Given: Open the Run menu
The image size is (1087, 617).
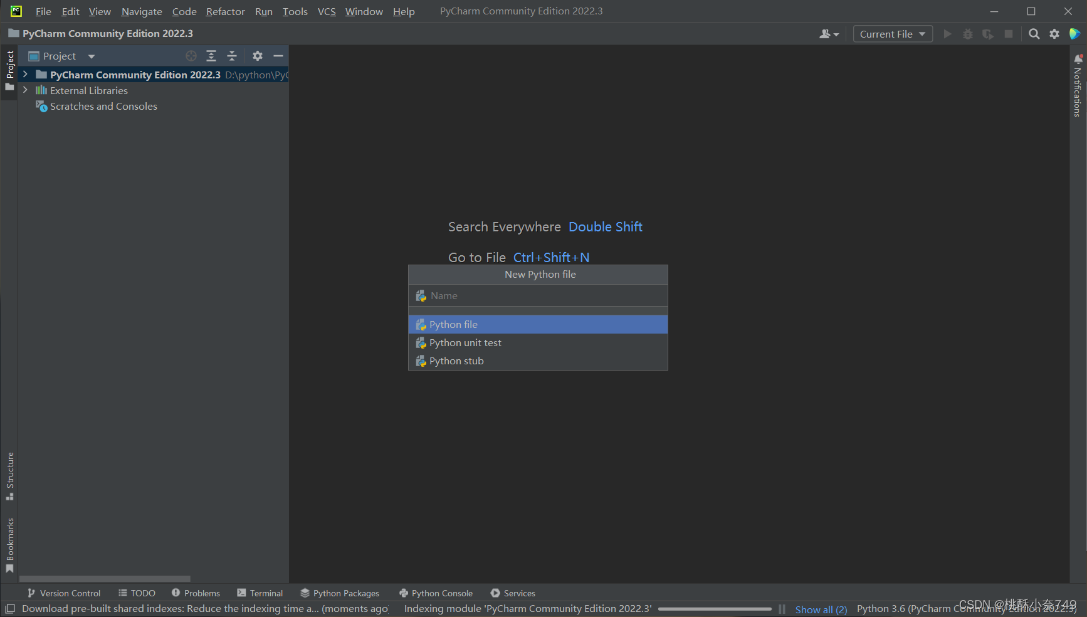Looking at the screenshot, I should click(x=263, y=11).
